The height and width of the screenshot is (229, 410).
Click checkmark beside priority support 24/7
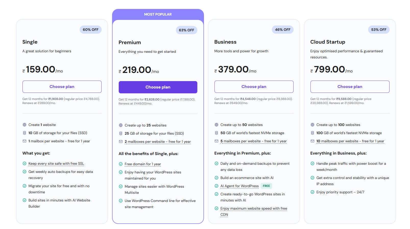point(312,192)
